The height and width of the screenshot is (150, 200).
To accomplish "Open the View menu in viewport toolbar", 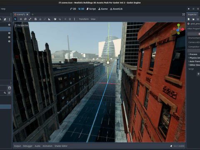I will pyautogui.click(x=93, y=19).
